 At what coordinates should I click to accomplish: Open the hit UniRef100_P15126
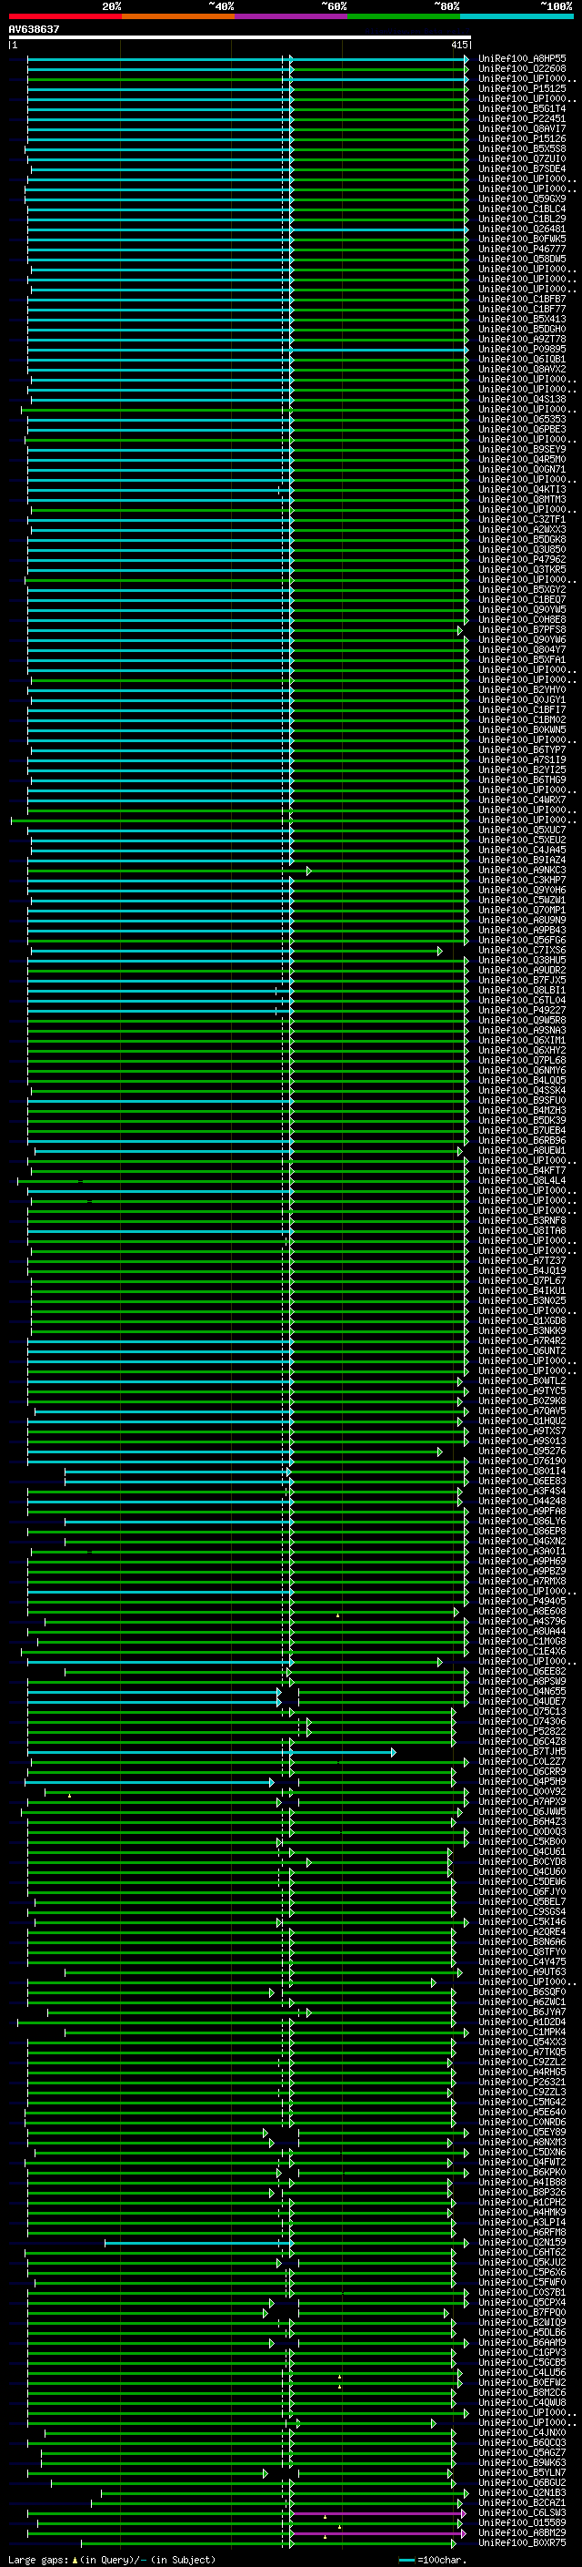[522, 138]
